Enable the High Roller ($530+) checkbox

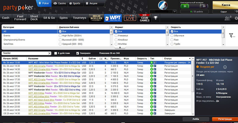click(60, 36)
